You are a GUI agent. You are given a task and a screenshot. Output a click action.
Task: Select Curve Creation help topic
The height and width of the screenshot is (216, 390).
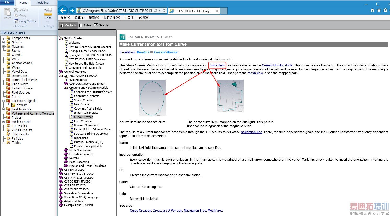[84, 117]
